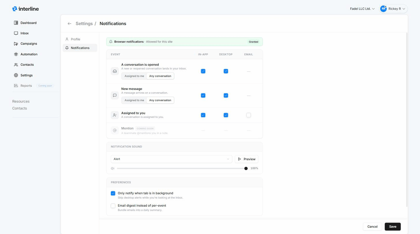Toggle In-App for conversation opened
420x234 pixels.
click(x=203, y=71)
